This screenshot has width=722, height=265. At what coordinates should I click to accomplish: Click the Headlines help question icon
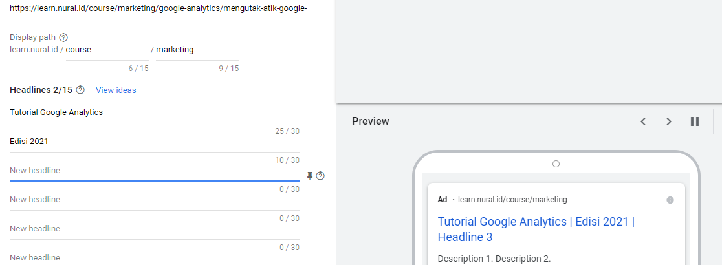[80, 90]
